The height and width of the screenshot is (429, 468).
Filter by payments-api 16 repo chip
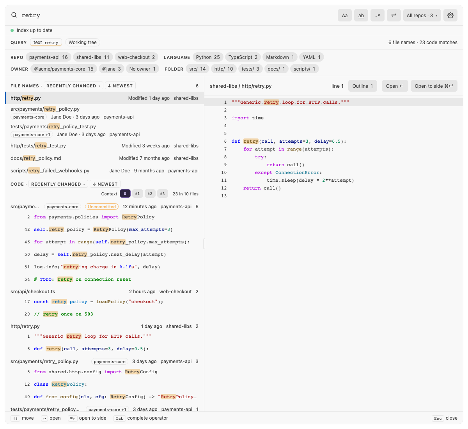point(48,57)
